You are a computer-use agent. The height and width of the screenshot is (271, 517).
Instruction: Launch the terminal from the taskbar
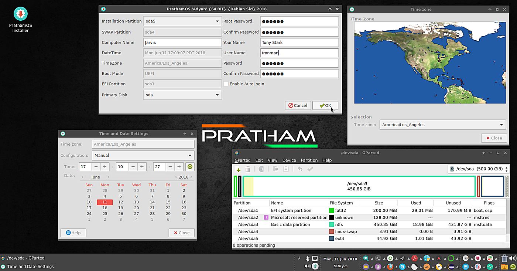[x=378, y=258]
